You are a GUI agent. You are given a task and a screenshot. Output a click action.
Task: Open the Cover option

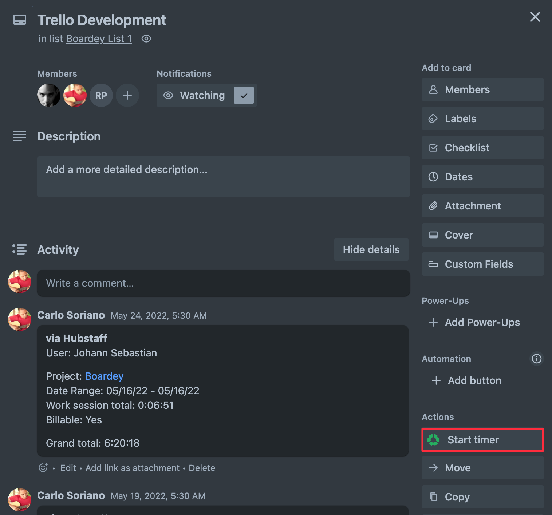pyautogui.click(x=483, y=235)
